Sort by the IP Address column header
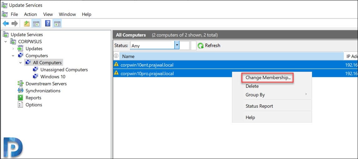The image size is (358, 159). 351,56
